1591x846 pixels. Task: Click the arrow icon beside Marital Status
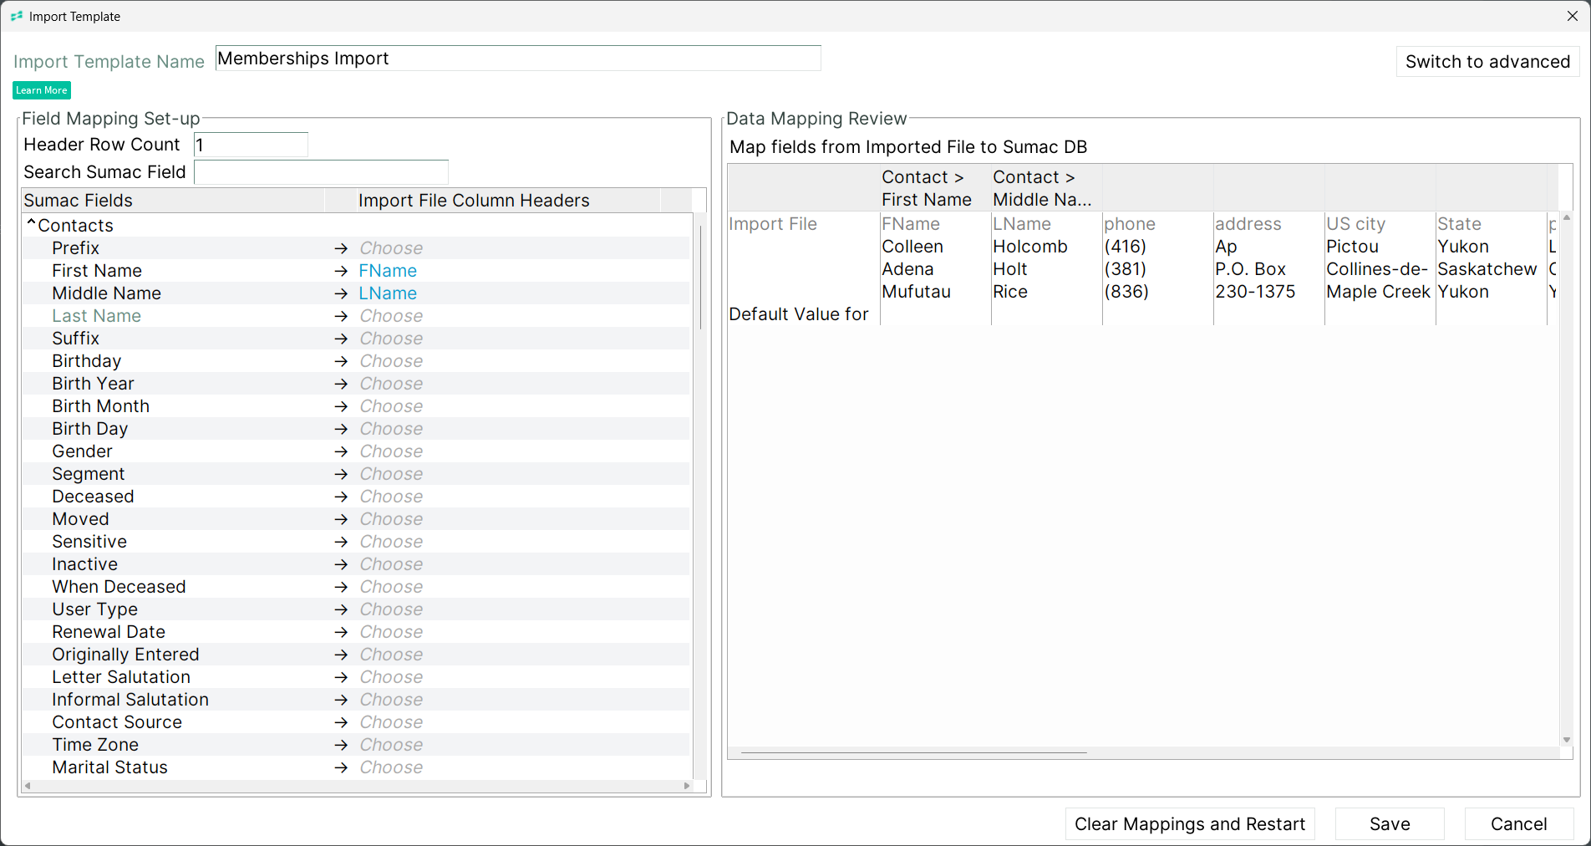[341, 767]
